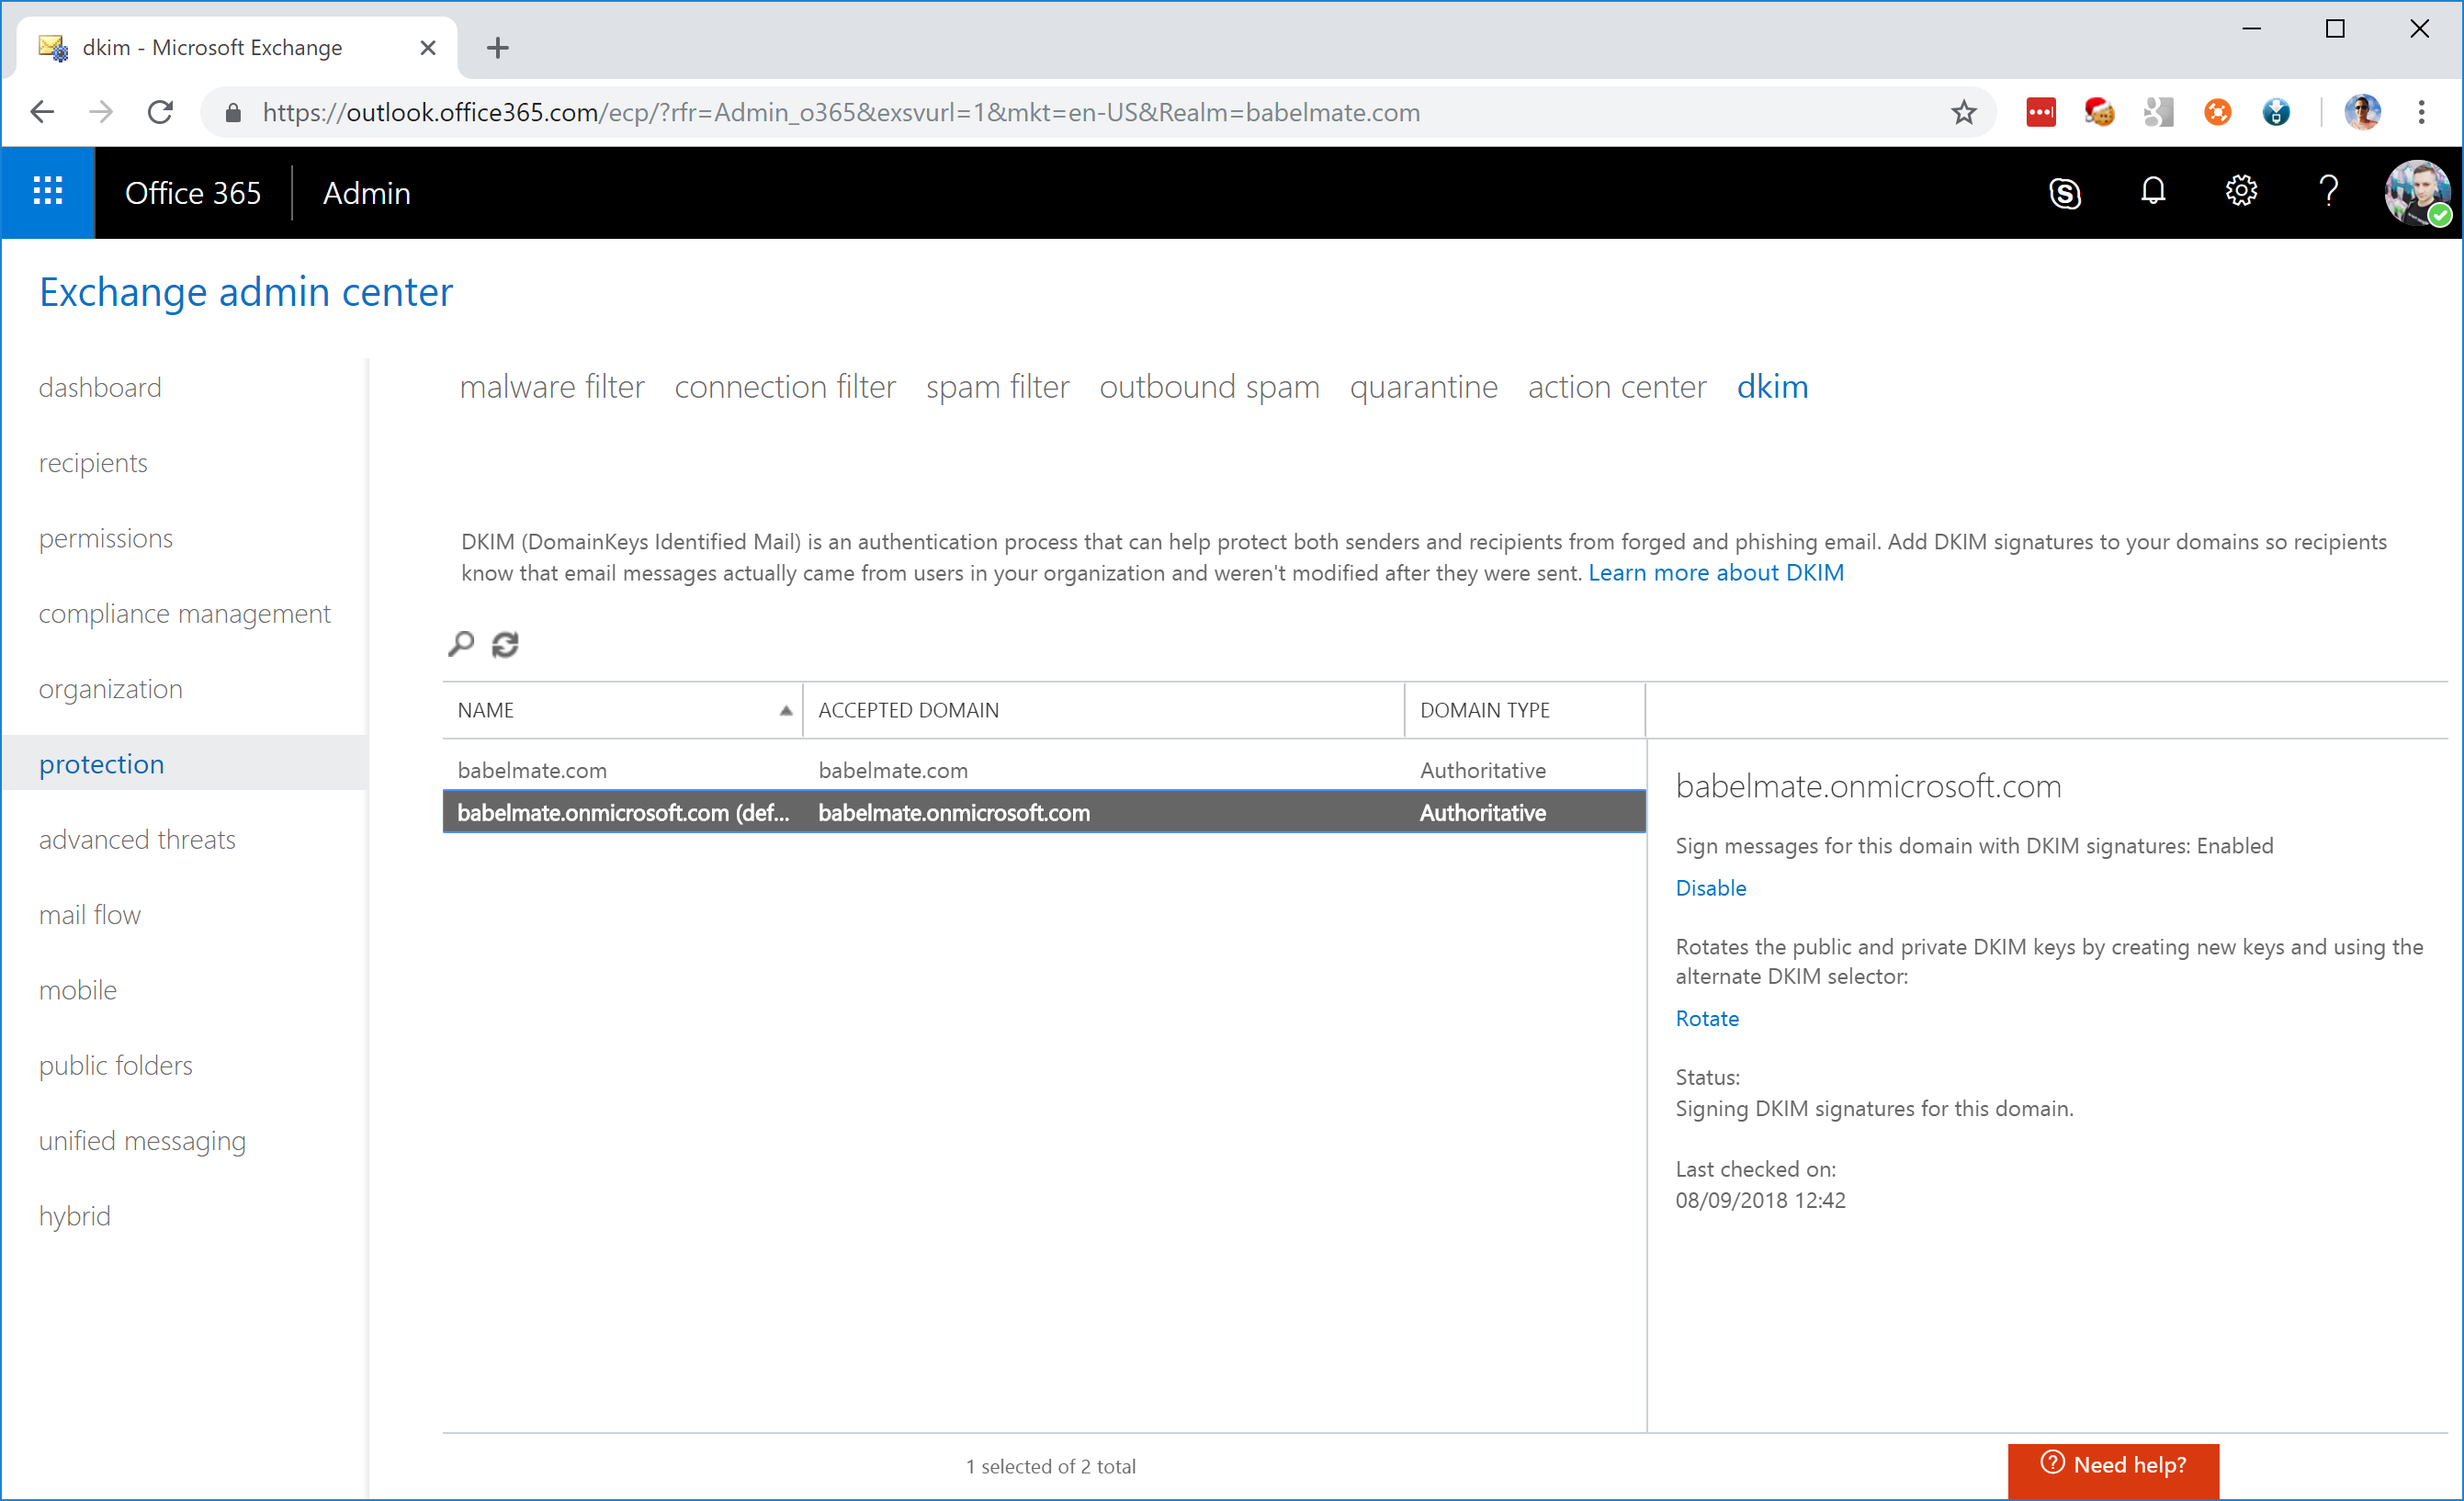Open public folders section
This screenshot has height=1501, width=2464.
point(116,1065)
